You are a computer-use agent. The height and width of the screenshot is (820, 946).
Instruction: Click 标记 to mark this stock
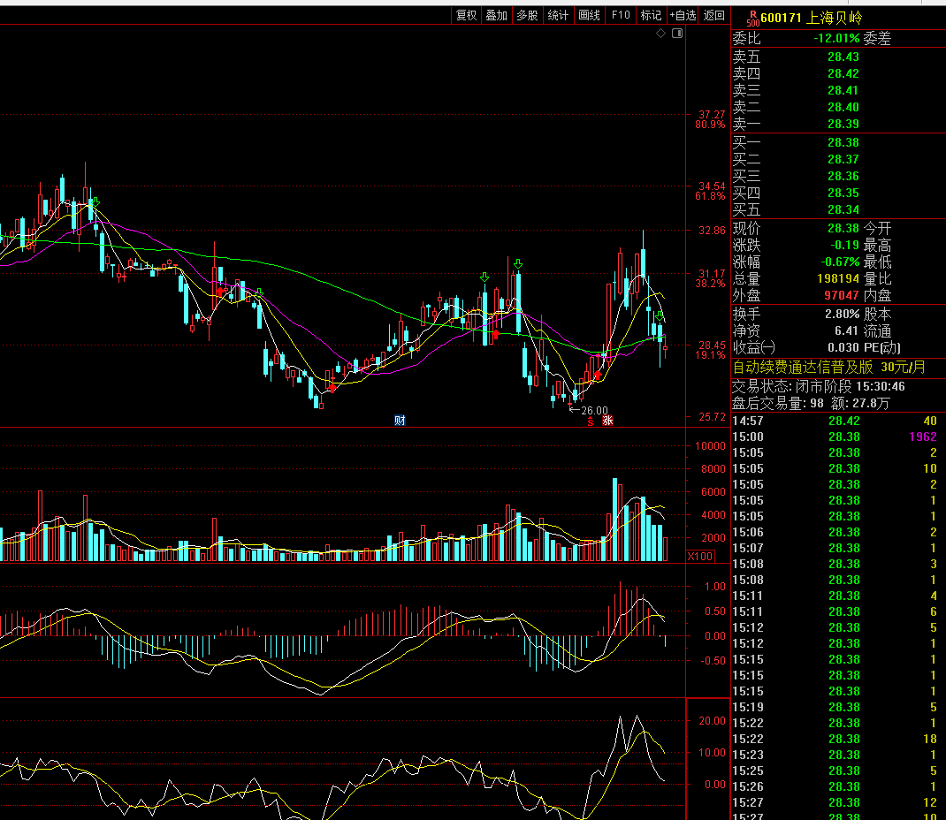[x=651, y=15]
